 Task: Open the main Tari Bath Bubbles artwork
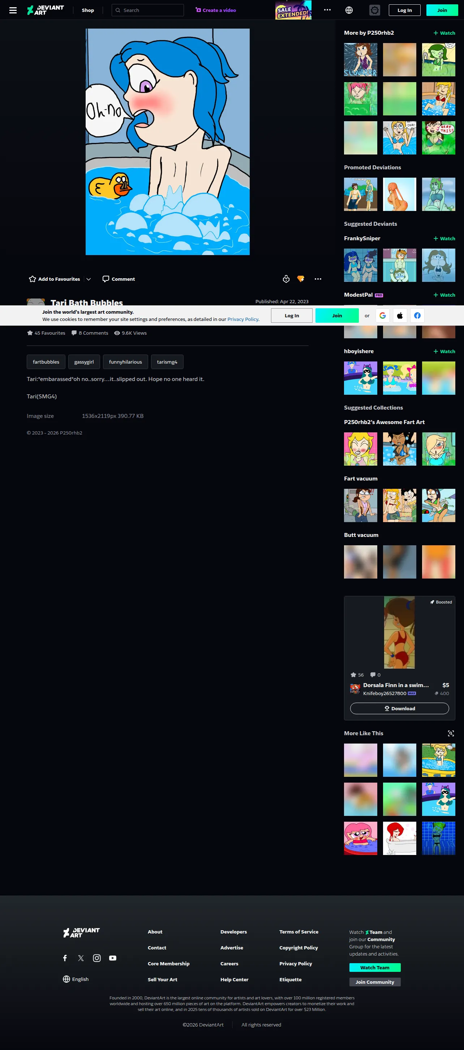point(168,142)
